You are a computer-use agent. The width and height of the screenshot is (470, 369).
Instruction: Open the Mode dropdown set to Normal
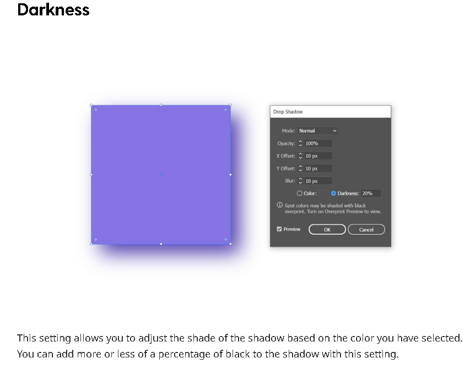click(x=317, y=131)
